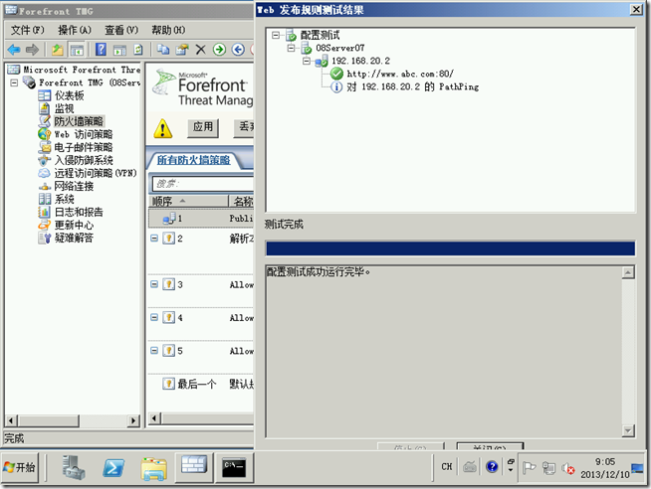Click the gray Forward arrow in the toolbar
This screenshot has width=651, height=489.
click(x=32, y=50)
